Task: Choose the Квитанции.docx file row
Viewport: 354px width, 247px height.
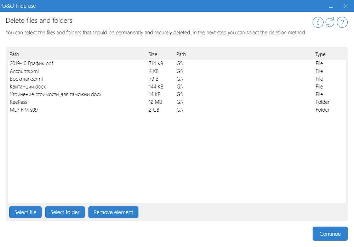Action: click(x=28, y=86)
